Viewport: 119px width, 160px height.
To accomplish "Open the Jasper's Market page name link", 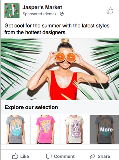I will 42,7.
